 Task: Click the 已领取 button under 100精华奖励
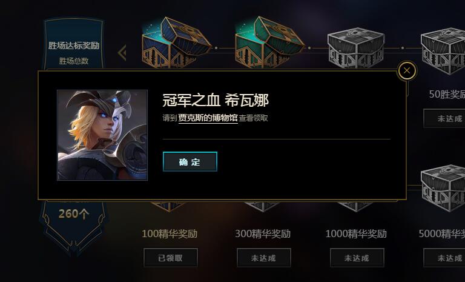point(171,258)
